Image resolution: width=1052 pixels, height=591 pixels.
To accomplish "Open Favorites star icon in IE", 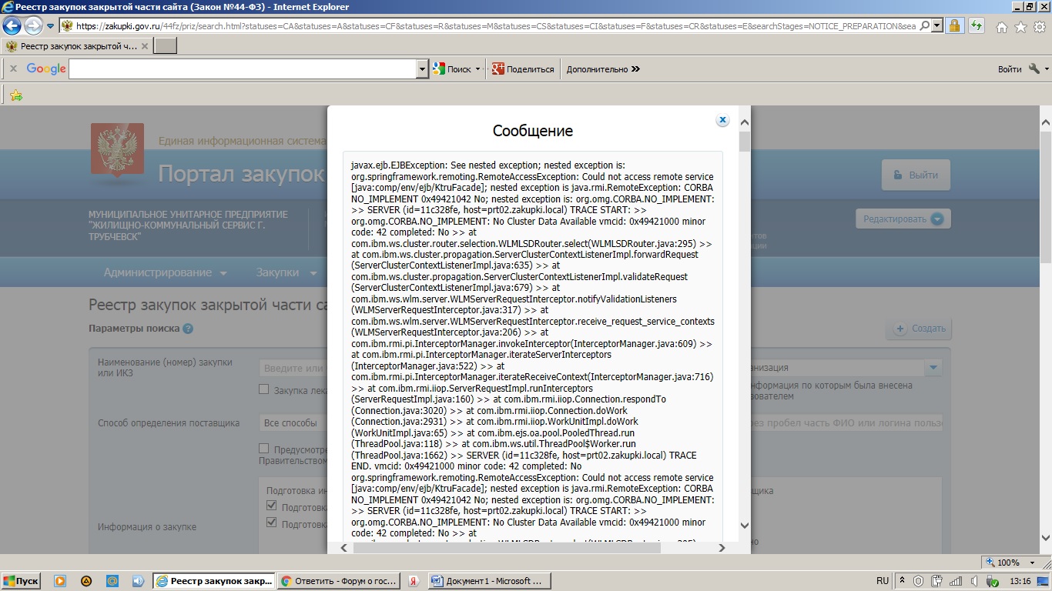I will pyautogui.click(x=1020, y=27).
